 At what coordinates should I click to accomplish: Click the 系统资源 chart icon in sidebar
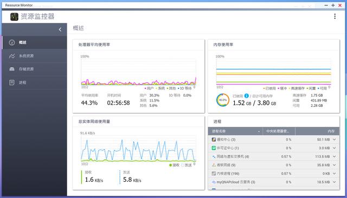(x=12, y=56)
